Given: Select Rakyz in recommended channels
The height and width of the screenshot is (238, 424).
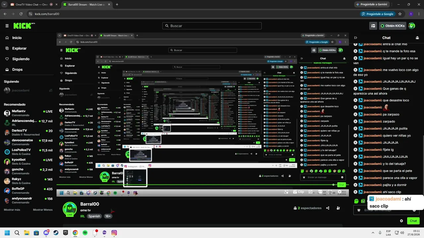Looking at the screenshot, I should [28, 181].
